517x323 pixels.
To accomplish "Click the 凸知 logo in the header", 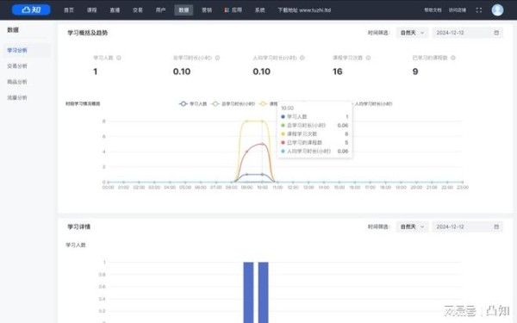I will tap(31, 9).
